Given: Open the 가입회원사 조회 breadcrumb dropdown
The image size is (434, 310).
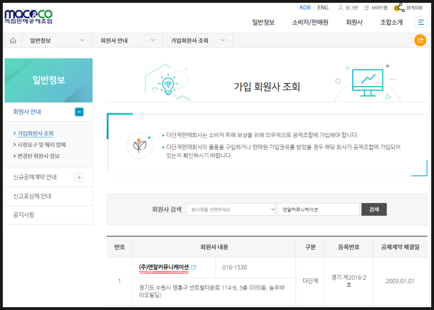Looking at the screenshot, I should click(197, 40).
